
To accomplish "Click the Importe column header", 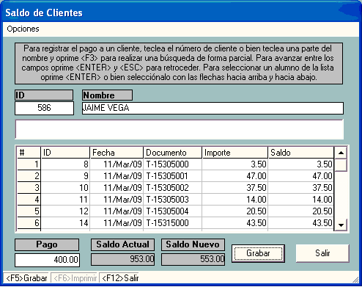I will (x=235, y=153).
